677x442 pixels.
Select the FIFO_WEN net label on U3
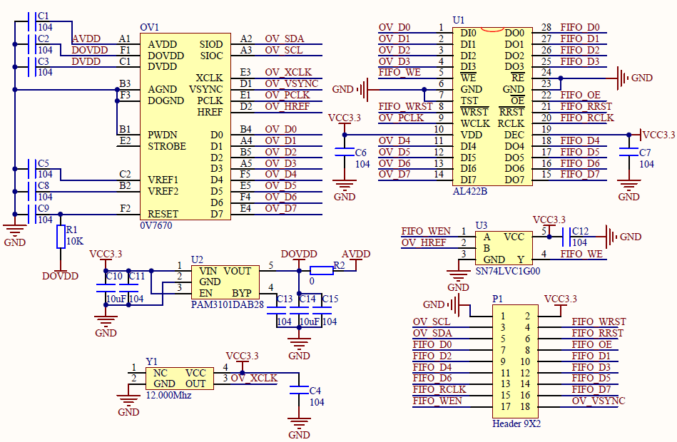point(425,231)
